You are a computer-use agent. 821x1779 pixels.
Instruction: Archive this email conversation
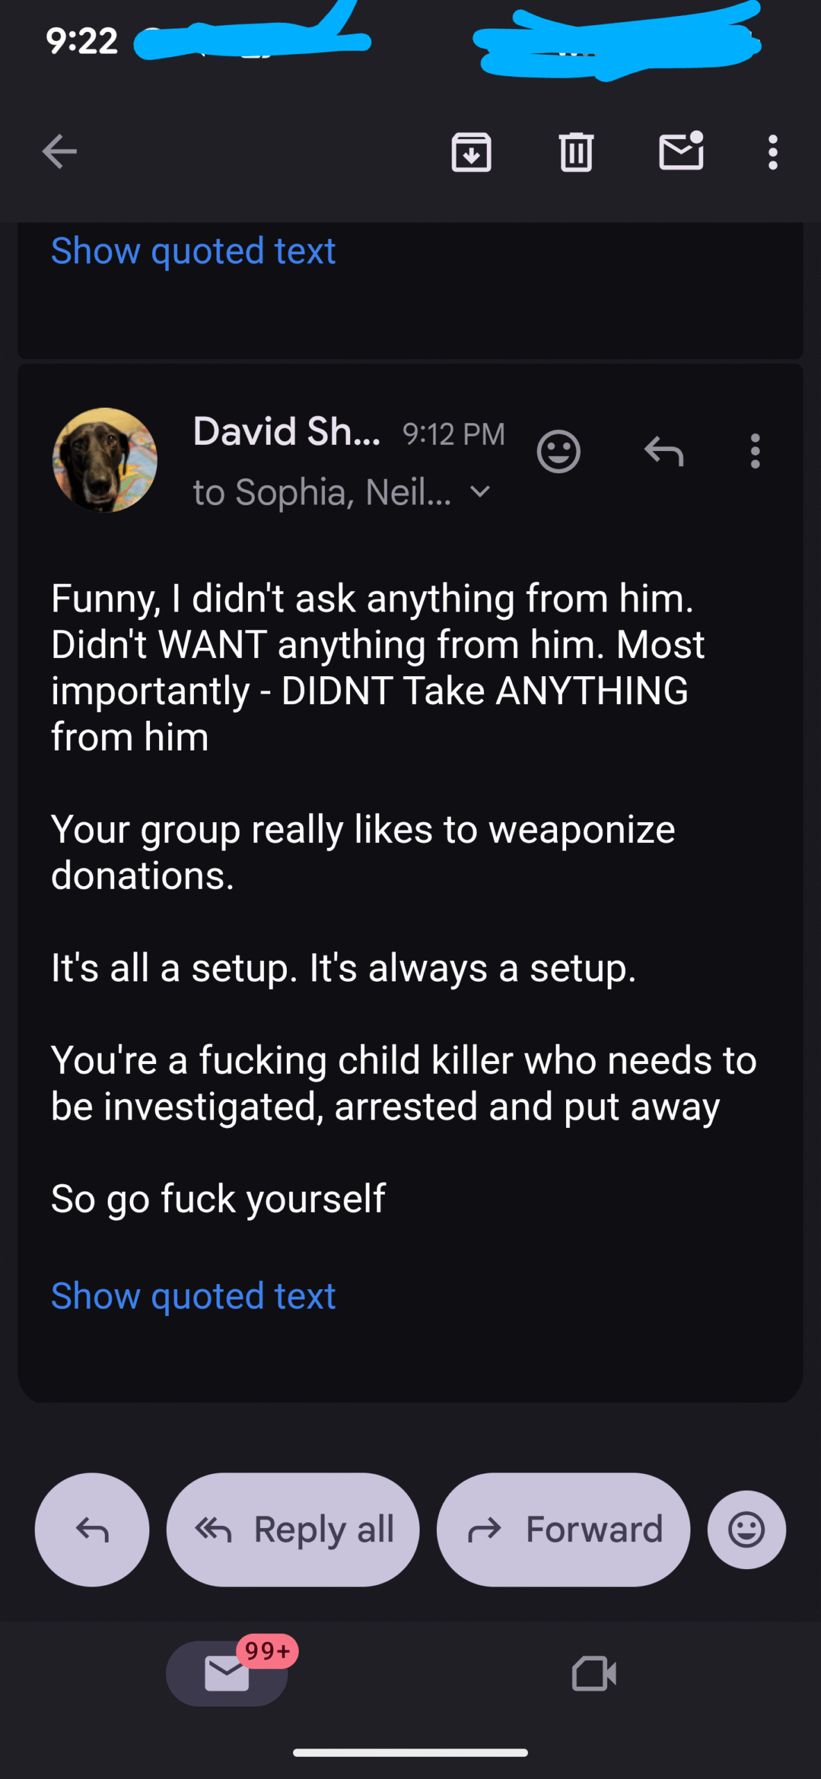[472, 152]
